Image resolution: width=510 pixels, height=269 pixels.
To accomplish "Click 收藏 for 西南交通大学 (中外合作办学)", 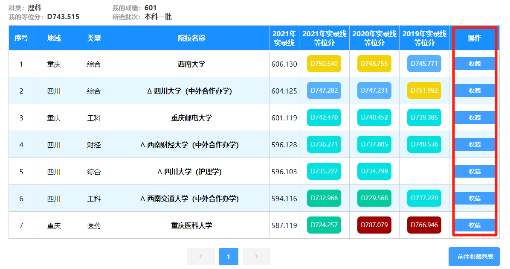I will pyautogui.click(x=475, y=198).
